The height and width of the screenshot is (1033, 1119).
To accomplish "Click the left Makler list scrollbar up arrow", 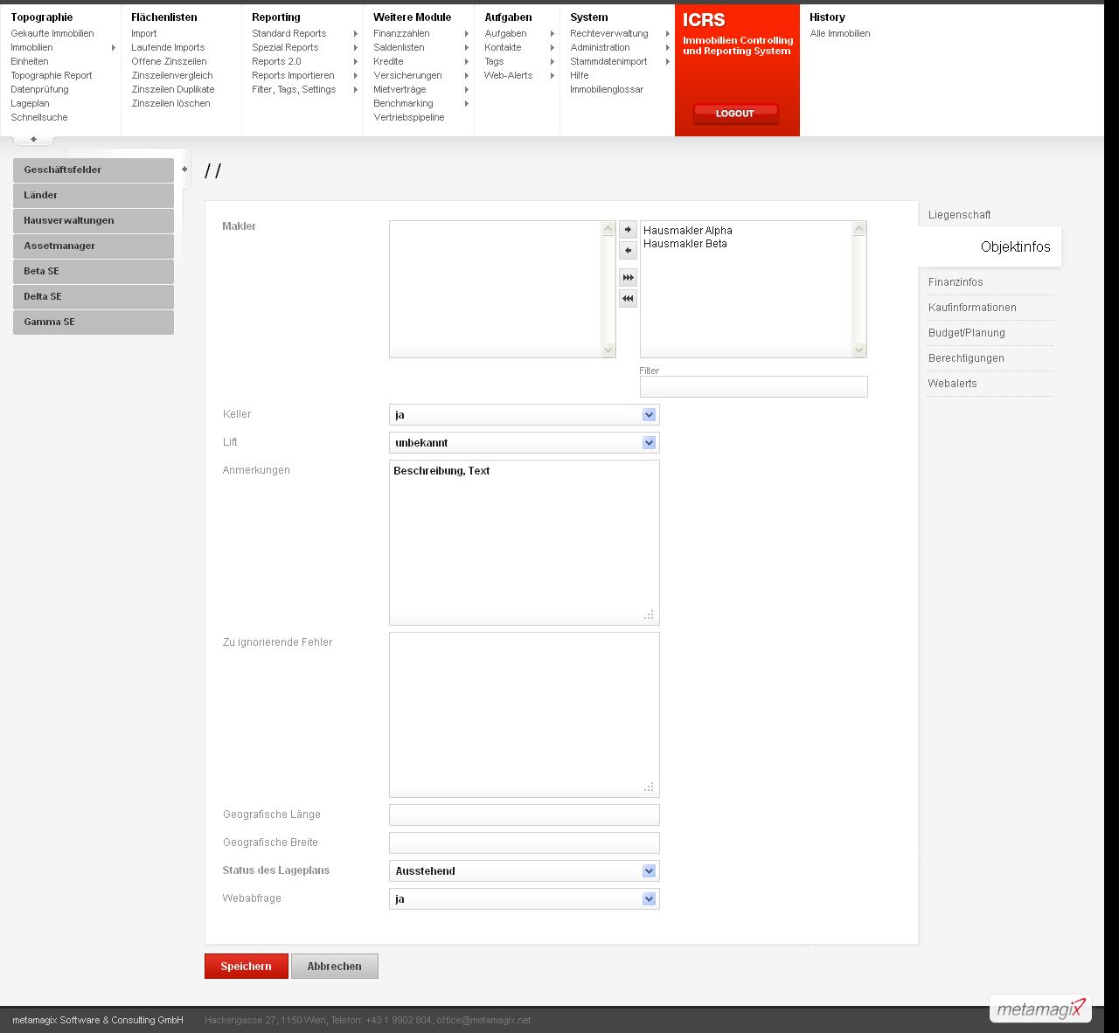I will [608, 229].
